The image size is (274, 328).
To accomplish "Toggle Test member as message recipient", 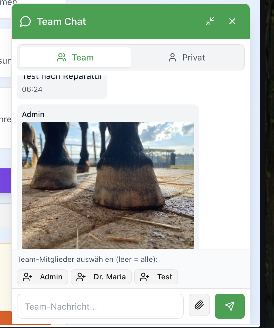I will 156,277.
